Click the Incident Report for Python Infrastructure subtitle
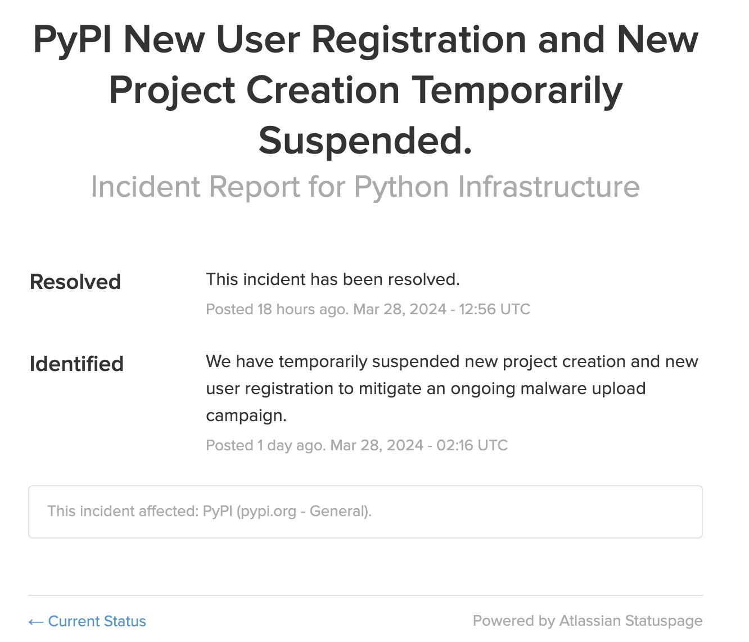The image size is (749, 642). coord(366,187)
